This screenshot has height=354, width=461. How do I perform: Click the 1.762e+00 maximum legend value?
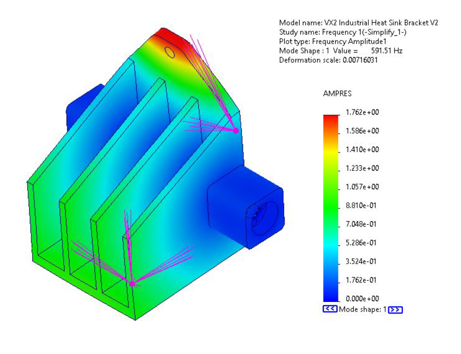coord(363,113)
